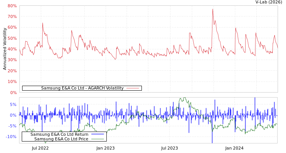Click the blue line sample beside Return legend
The image size is (286, 153).
(x=98, y=134)
